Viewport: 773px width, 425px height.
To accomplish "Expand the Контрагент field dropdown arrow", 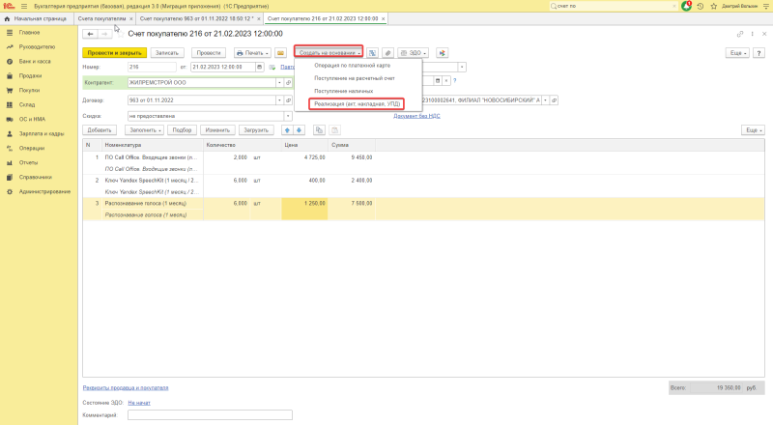I will pos(279,83).
